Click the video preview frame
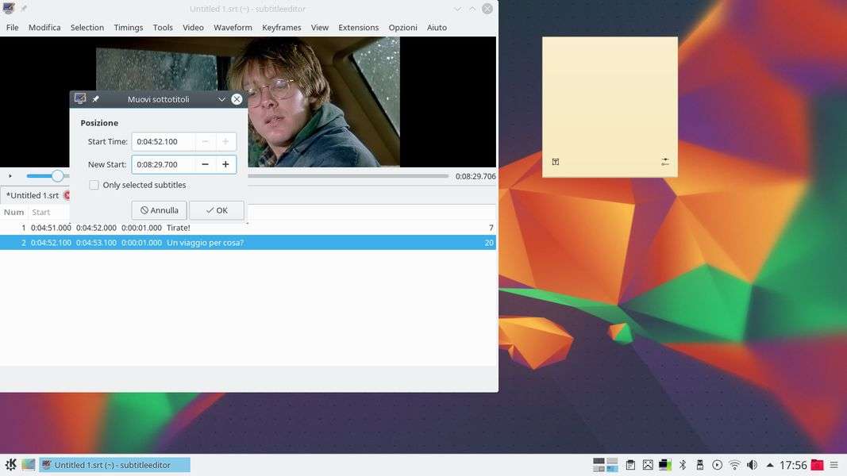Viewport: 847px width, 476px height. 324,102
